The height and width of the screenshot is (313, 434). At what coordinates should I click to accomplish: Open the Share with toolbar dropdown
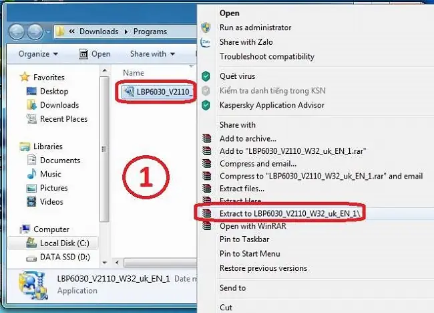point(152,54)
